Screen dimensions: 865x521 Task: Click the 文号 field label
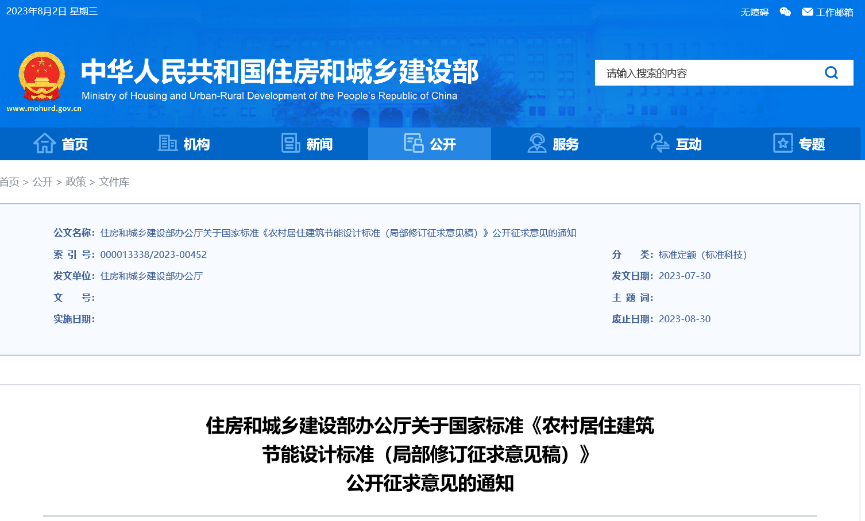click(74, 298)
